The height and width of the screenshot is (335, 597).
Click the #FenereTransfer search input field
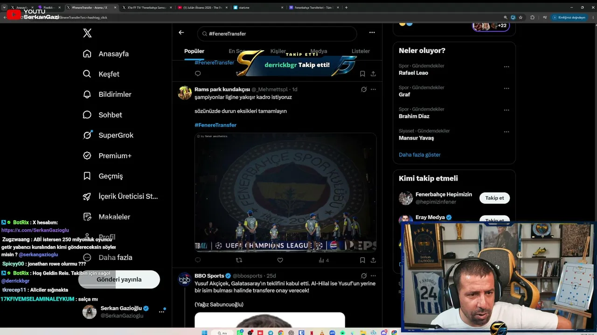click(277, 33)
